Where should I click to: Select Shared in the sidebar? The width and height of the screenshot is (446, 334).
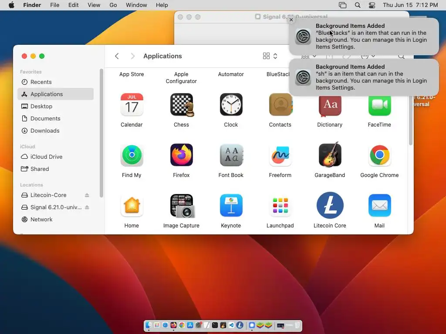point(55,169)
